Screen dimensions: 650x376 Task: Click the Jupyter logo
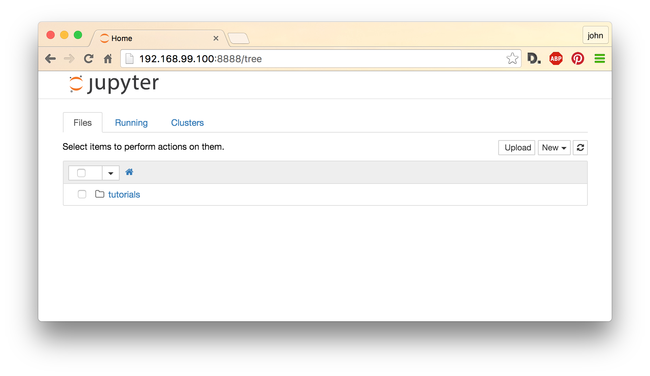[x=114, y=84]
